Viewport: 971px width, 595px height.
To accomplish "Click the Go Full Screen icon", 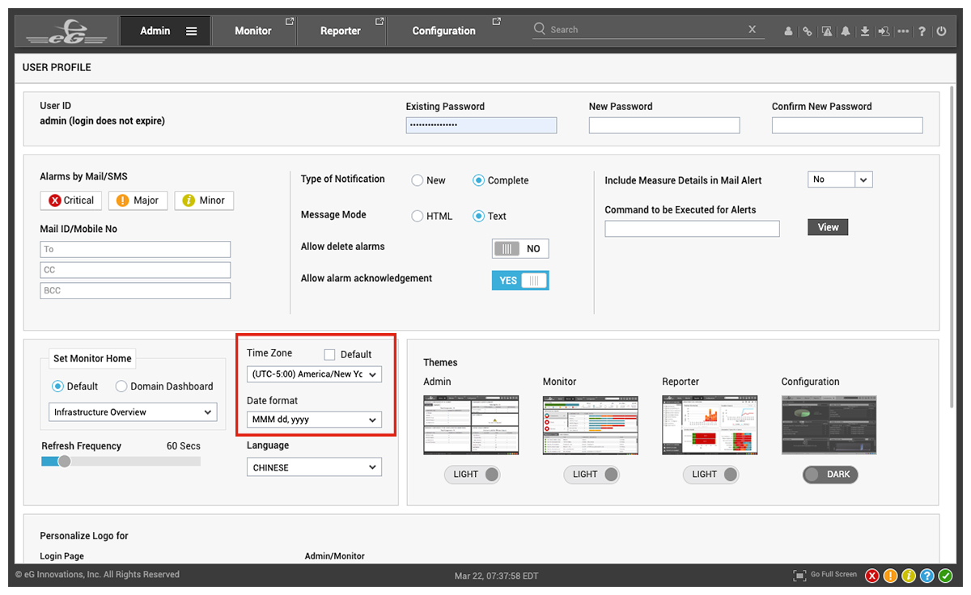I will click(799, 576).
